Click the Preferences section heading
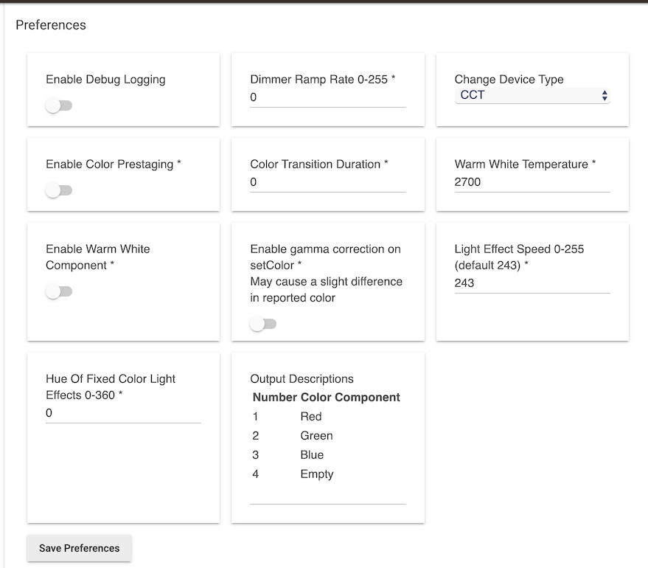Viewport: 648px width, 568px height. coord(51,25)
